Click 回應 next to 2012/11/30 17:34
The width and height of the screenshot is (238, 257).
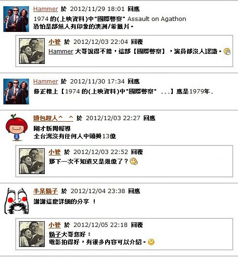point(134,81)
